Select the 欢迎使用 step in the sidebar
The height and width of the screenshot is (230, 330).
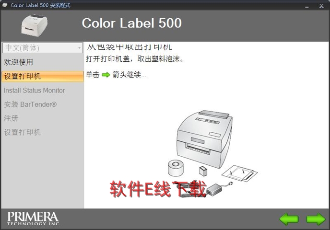pyautogui.click(x=19, y=62)
